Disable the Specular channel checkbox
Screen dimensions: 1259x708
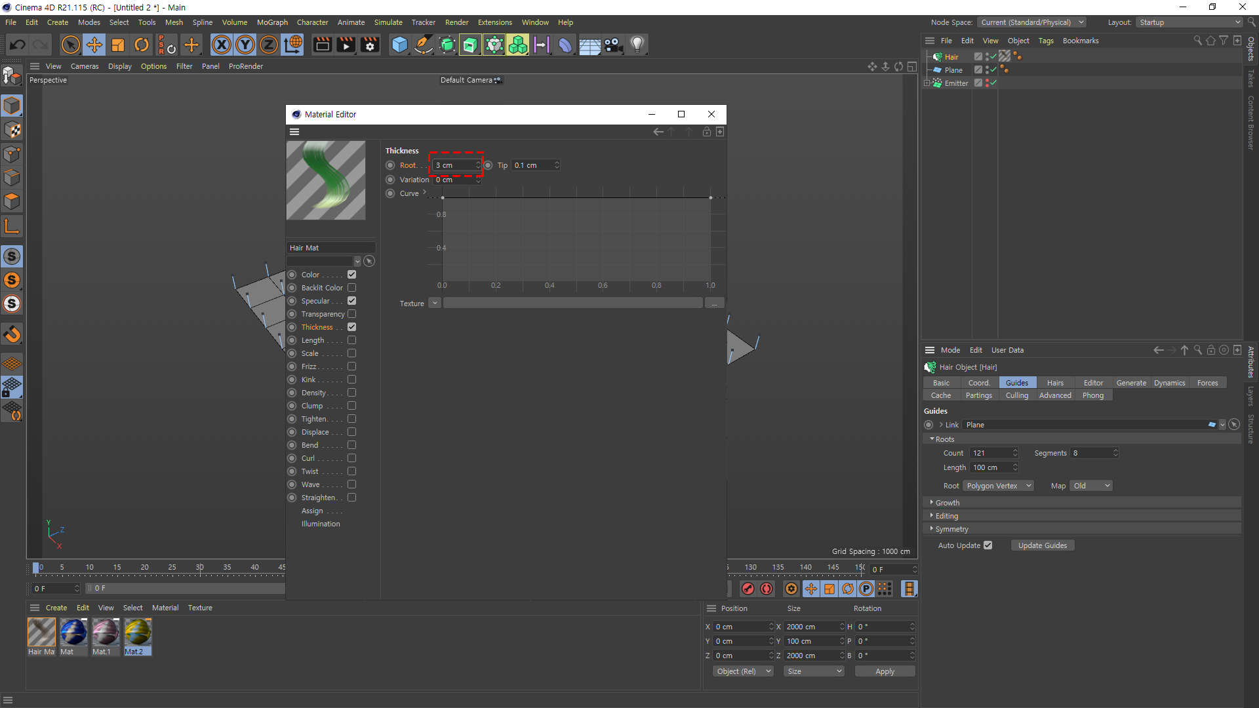click(352, 301)
